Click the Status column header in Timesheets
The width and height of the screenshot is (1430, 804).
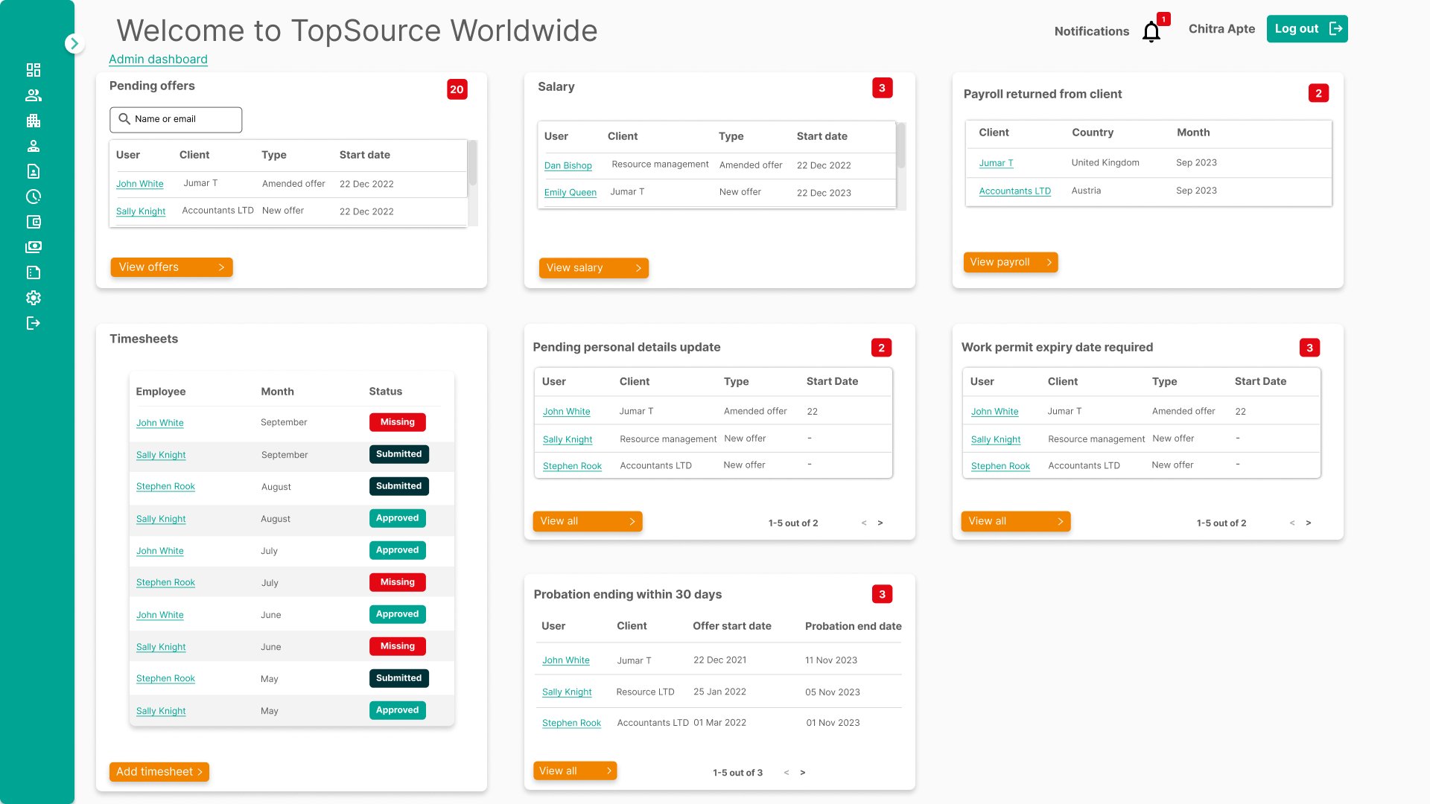coord(385,392)
